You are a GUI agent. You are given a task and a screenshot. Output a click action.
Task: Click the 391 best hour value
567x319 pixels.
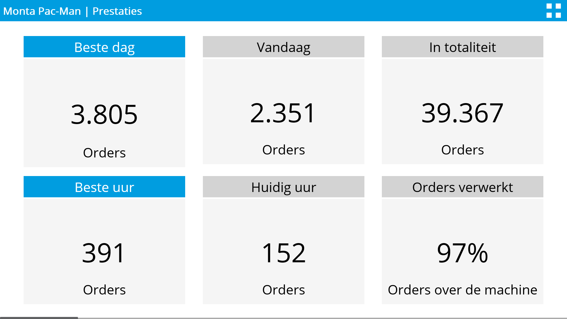(x=104, y=253)
